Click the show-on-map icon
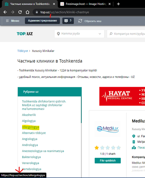The image size is (145, 178). (x=134, y=147)
